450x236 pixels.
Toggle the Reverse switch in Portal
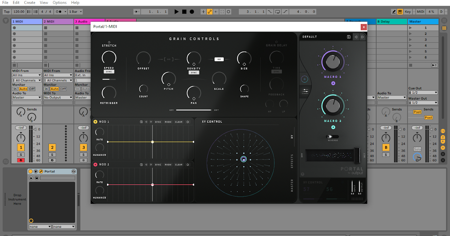click(332, 137)
